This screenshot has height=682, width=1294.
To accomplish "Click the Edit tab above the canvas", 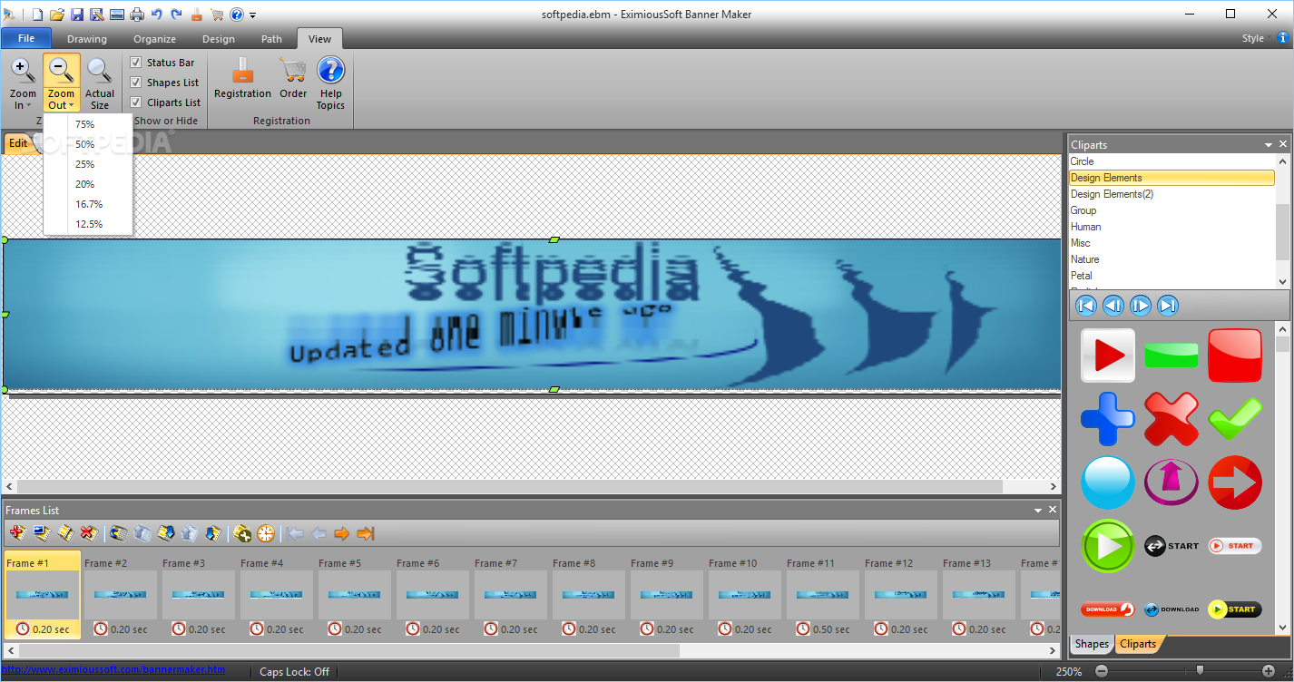I will pos(18,143).
